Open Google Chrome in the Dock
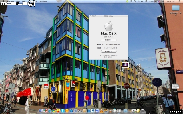This screenshot has width=183, height=114. pyautogui.click(x=54, y=110)
